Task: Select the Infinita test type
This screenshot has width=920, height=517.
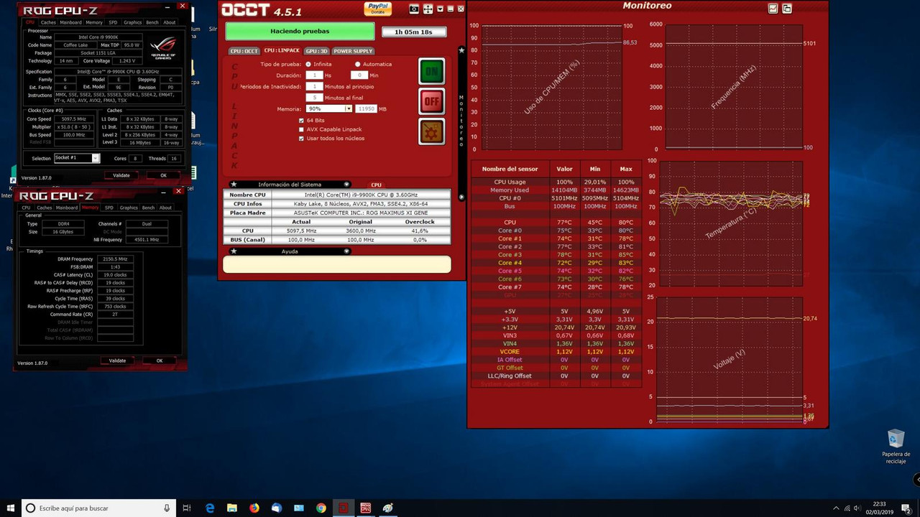Action: tap(309, 64)
